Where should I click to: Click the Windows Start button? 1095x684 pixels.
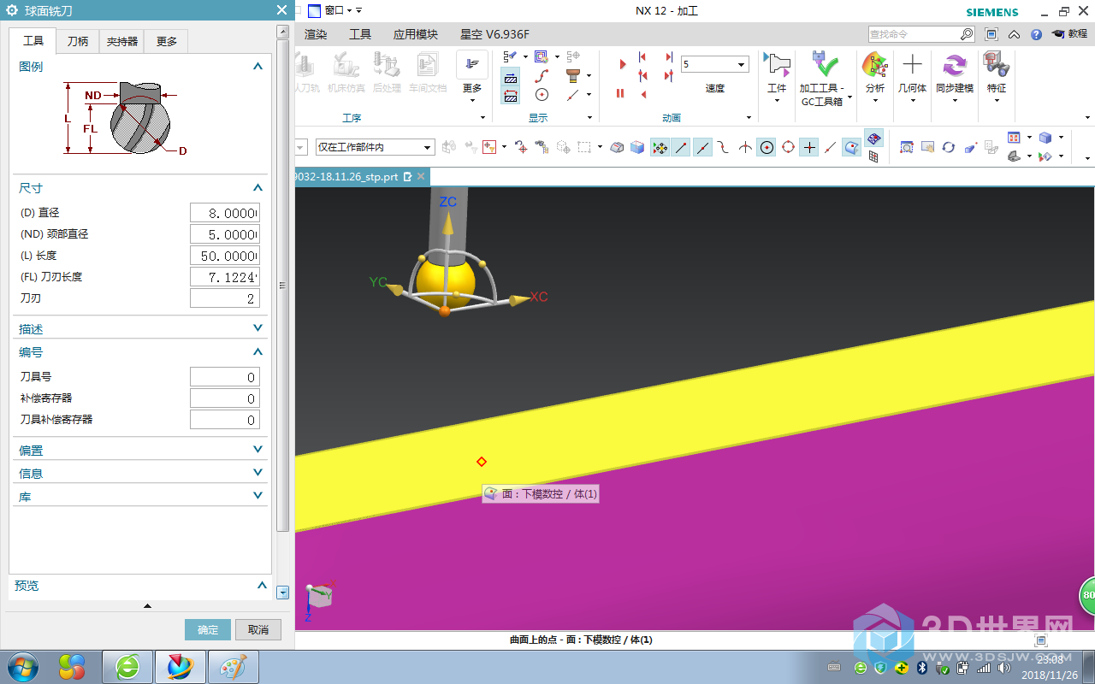click(x=22, y=666)
